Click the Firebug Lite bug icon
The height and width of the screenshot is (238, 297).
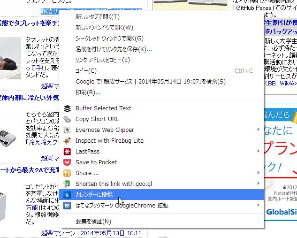coord(67,141)
